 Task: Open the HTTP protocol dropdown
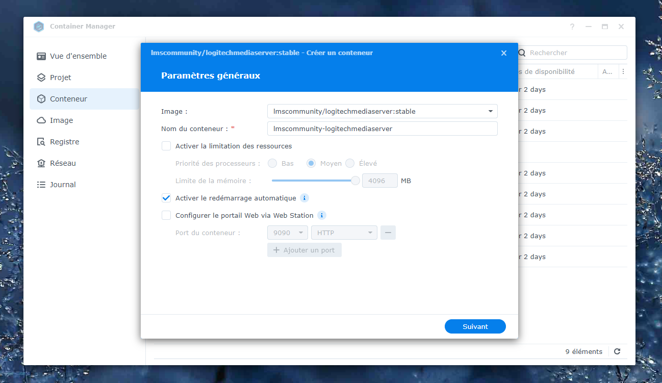point(344,233)
